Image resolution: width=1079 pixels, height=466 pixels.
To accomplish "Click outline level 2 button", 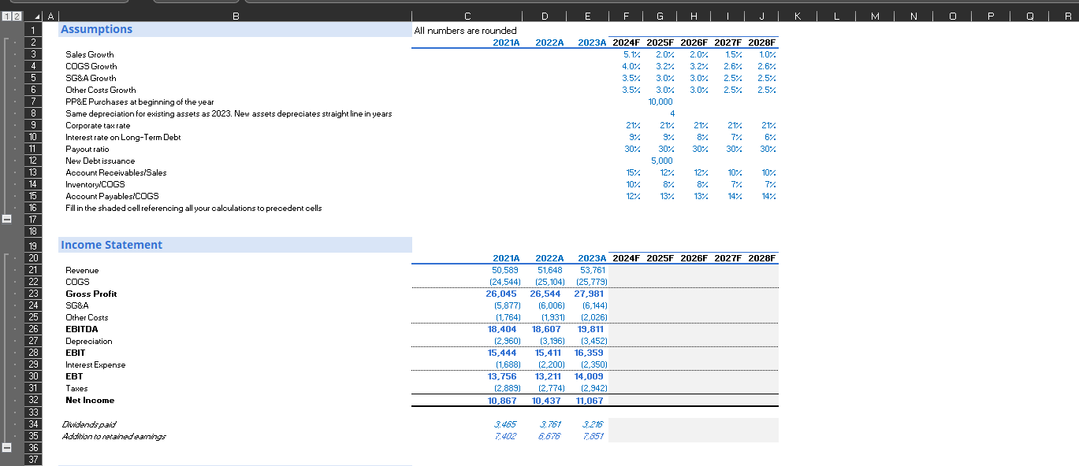I will [x=19, y=14].
